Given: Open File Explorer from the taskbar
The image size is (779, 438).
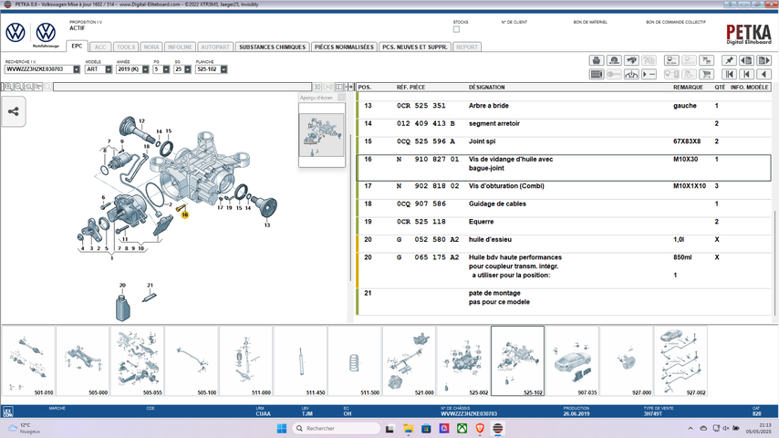Looking at the screenshot, I should tap(409, 428).
